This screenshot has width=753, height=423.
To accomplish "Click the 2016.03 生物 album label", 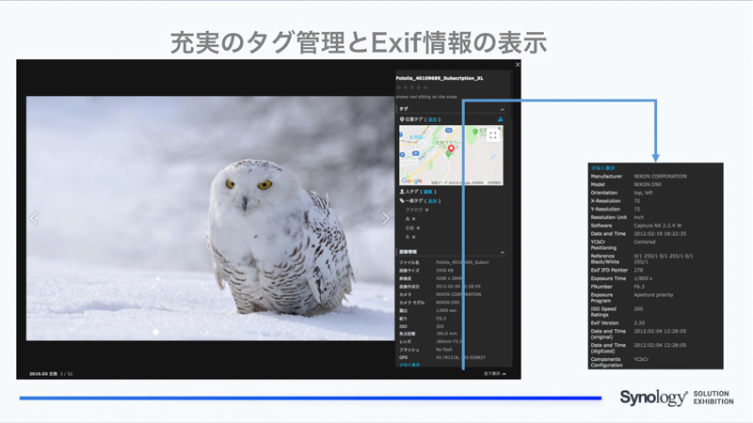I will 43,373.
